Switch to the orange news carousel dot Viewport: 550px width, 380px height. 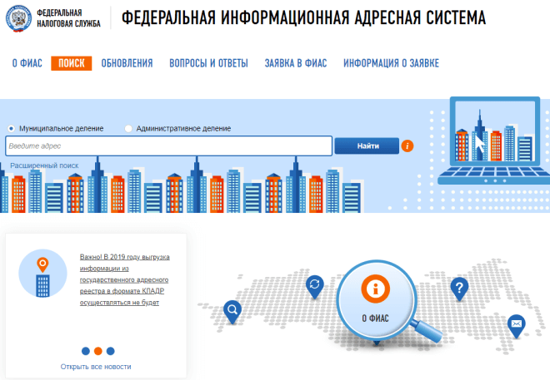pyautogui.click(x=97, y=351)
